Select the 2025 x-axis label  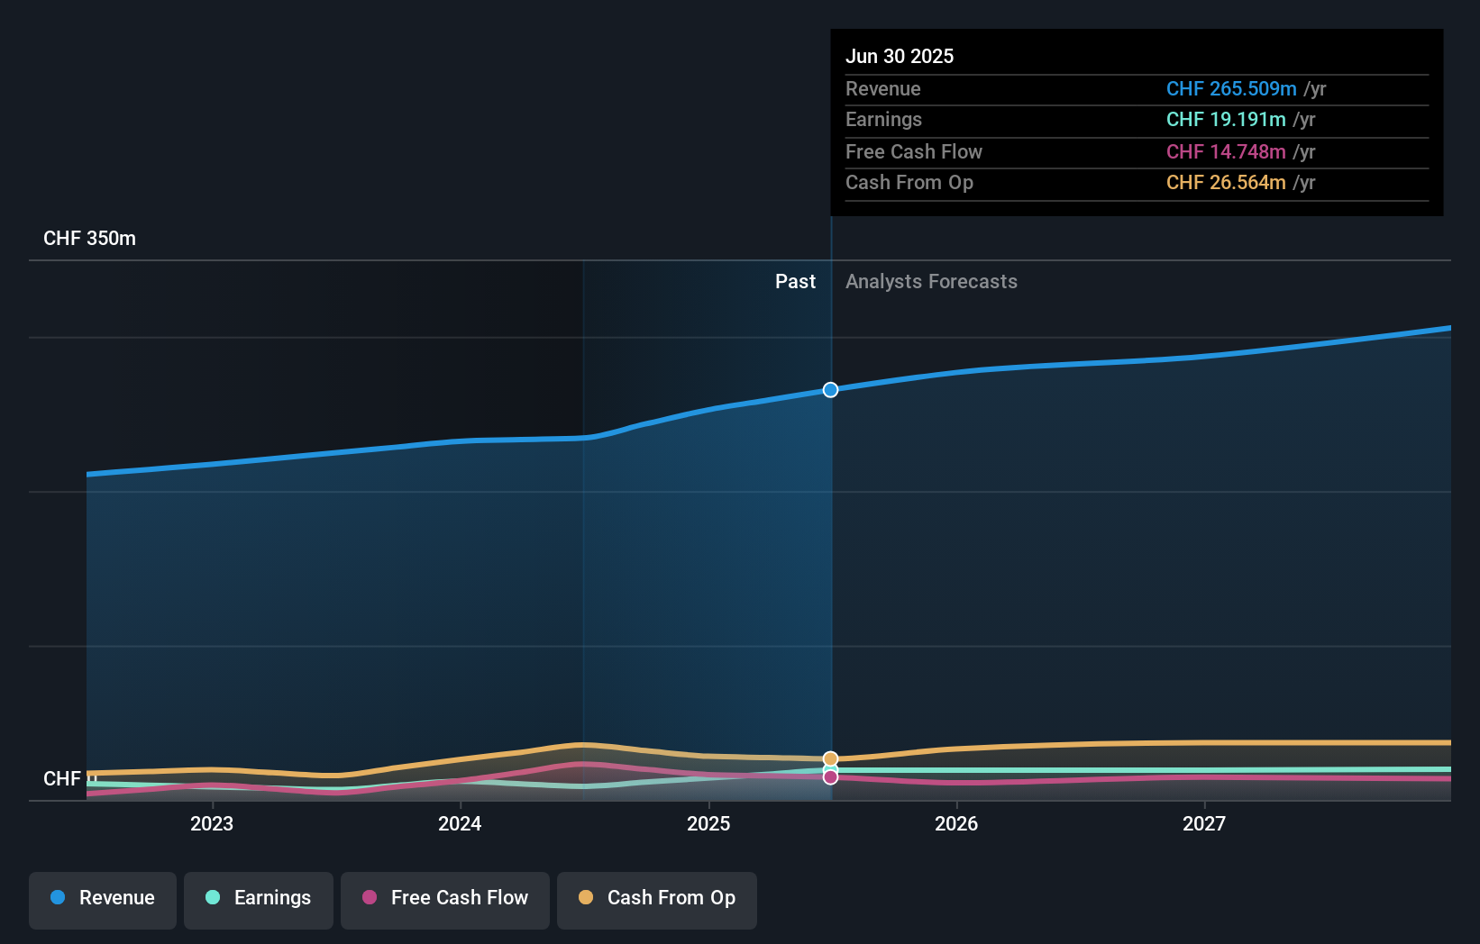(x=708, y=823)
